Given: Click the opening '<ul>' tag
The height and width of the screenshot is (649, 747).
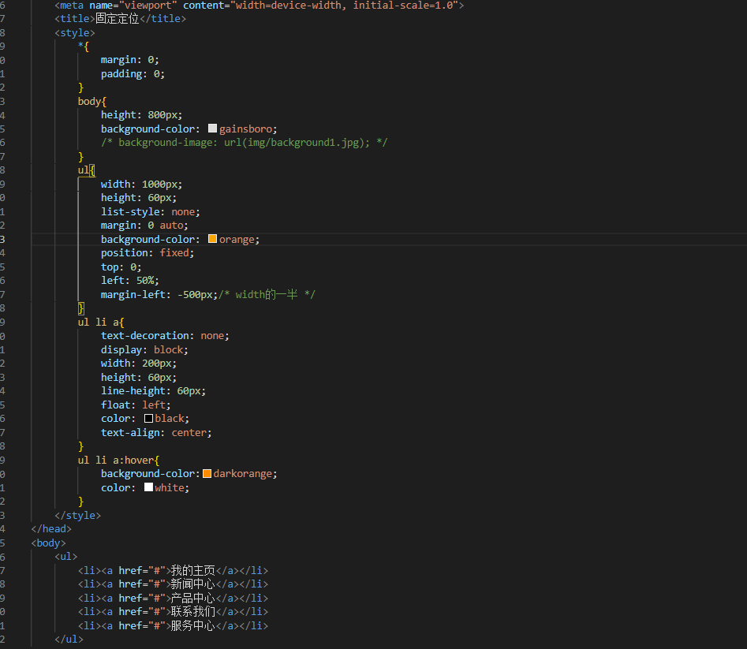Looking at the screenshot, I should pos(65,556).
